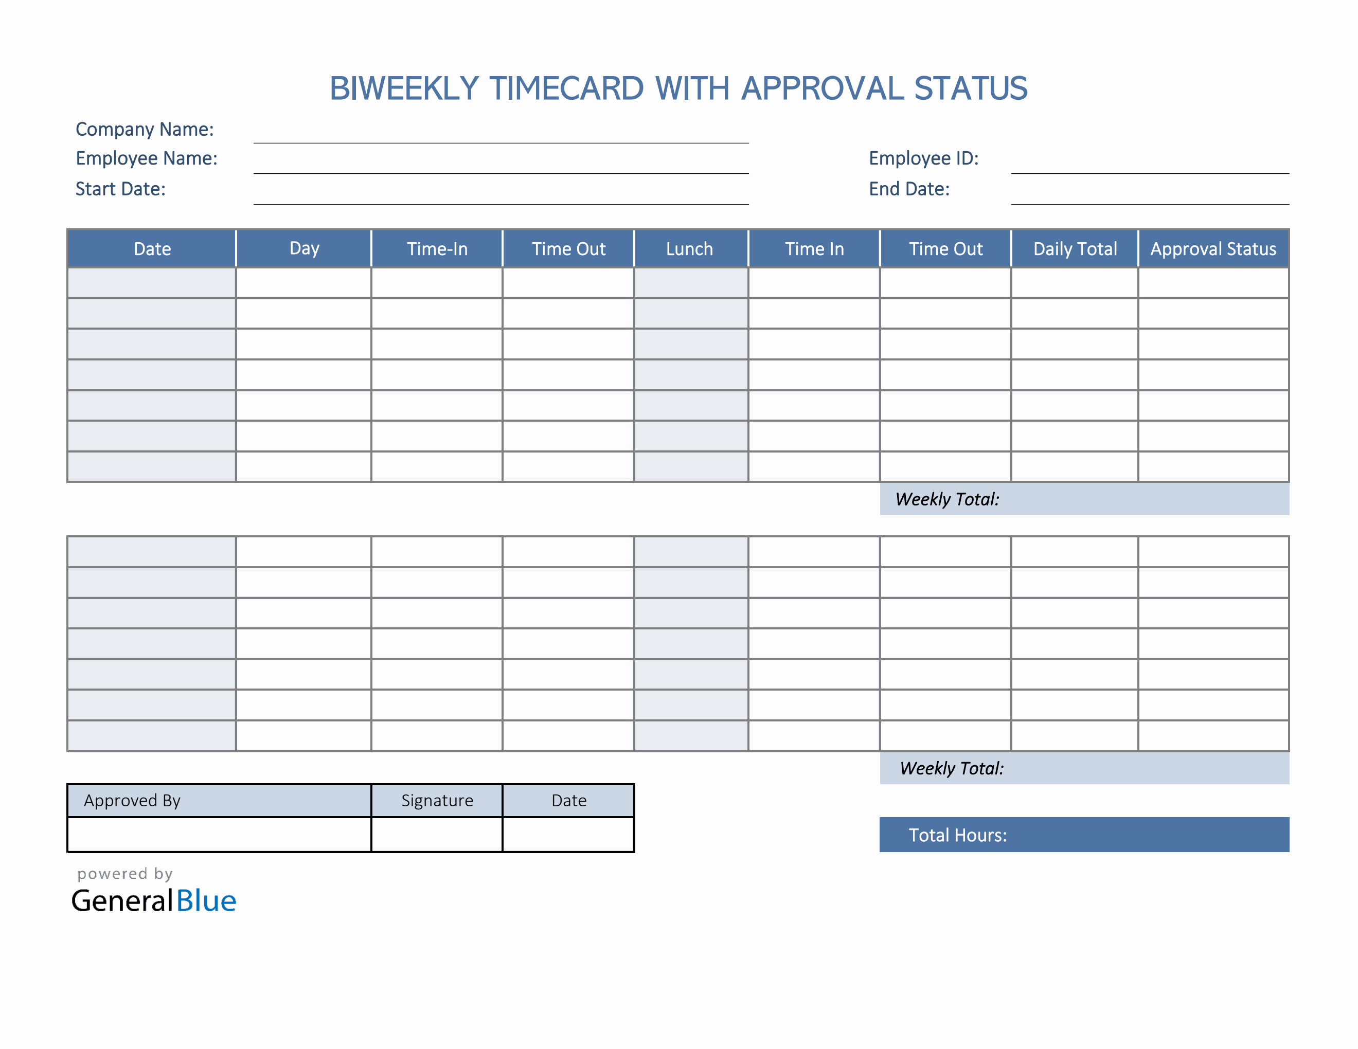1358x1049 pixels.
Task: Click the GeneralBlue logo
Action: click(154, 900)
